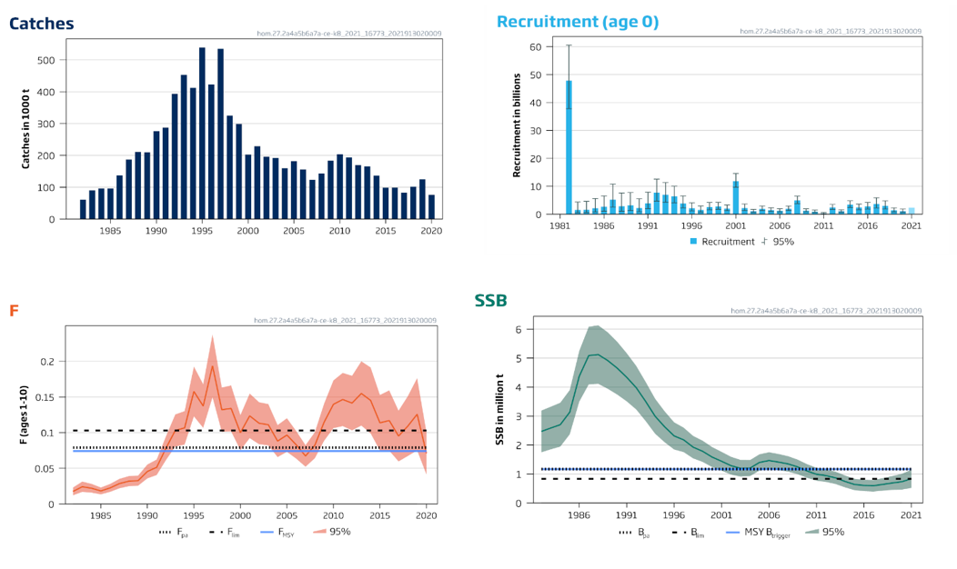This screenshot has height=569, width=957.
Task: Click the green 95% legend swatch in SSB chart
Action: coord(811,532)
